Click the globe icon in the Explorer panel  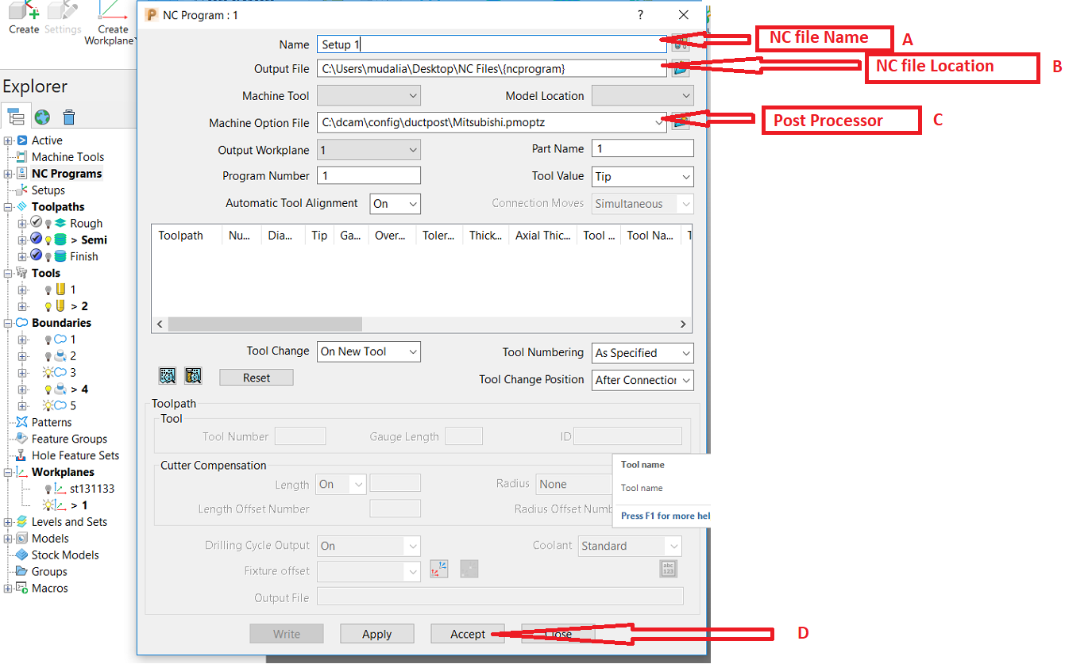[x=43, y=116]
